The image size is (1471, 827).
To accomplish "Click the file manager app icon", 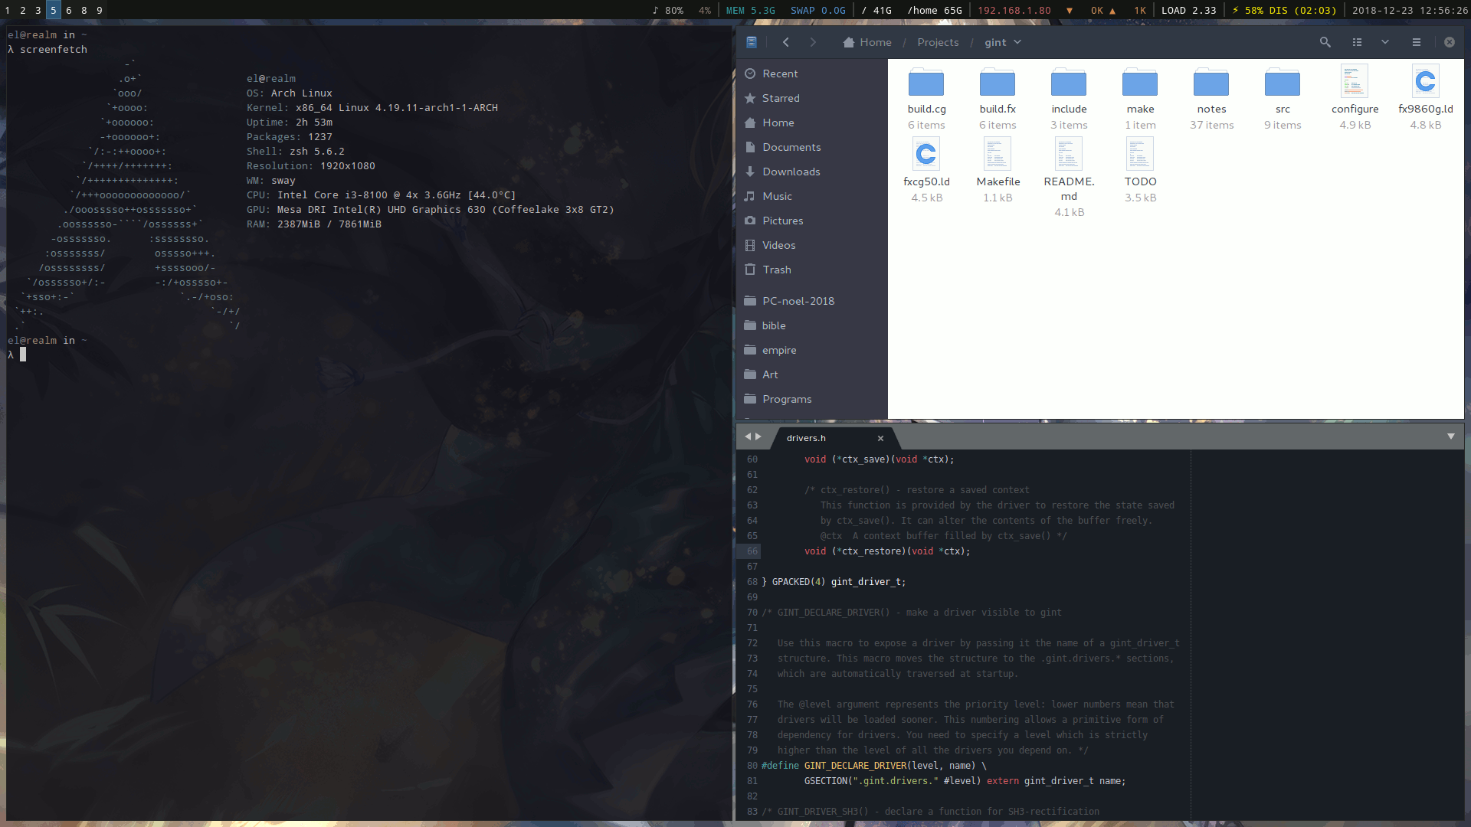I will coord(752,42).
